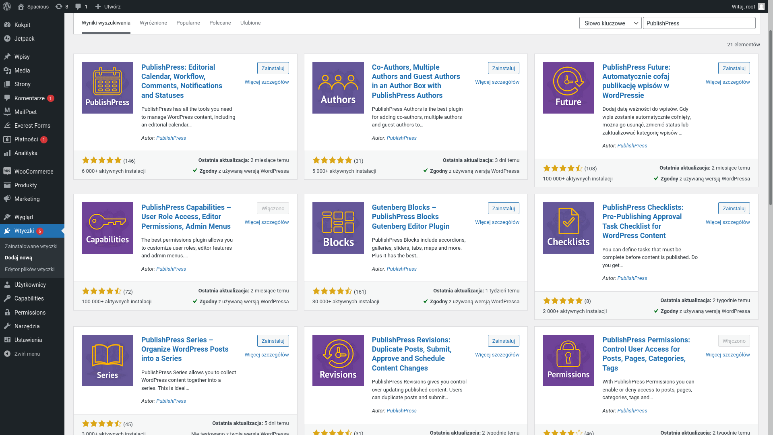Install PublishPress Series plugin
This screenshot has width=773, height=435.
pos(273,341)
